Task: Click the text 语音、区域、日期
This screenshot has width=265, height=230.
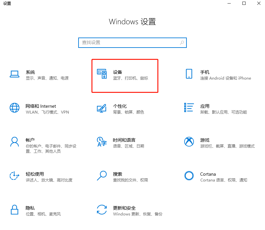Action: [x=128, y=146]
